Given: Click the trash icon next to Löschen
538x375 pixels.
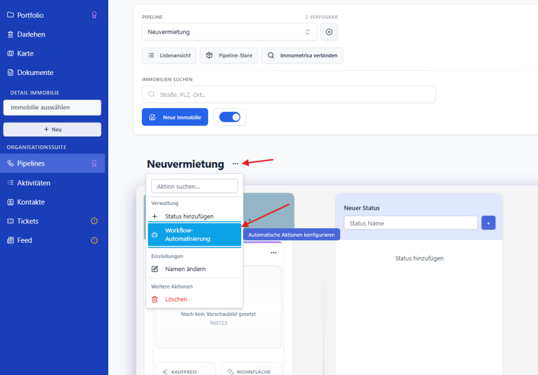Looking at the screenshot, I should tap(156, 298).
